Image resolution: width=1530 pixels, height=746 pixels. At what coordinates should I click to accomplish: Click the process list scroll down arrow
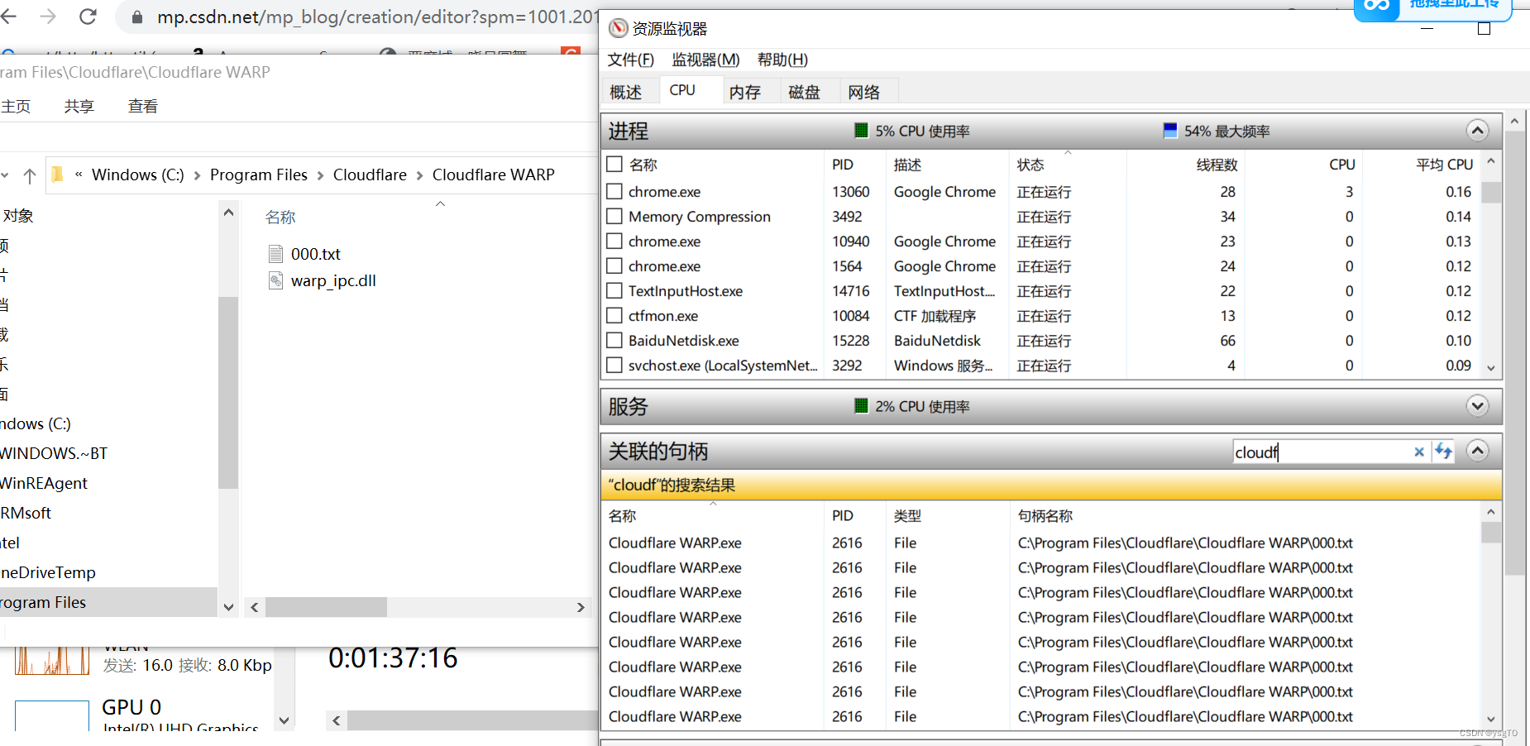pyautogui.click(x=1491, y=368)
